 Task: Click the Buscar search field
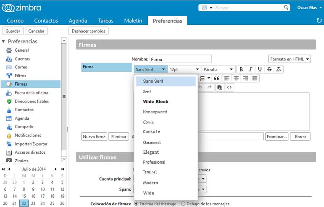(x=248, y=8)
